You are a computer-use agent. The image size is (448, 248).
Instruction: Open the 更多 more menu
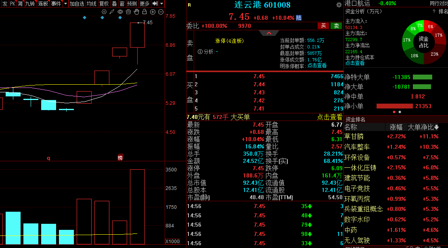[x=144, y=3]
